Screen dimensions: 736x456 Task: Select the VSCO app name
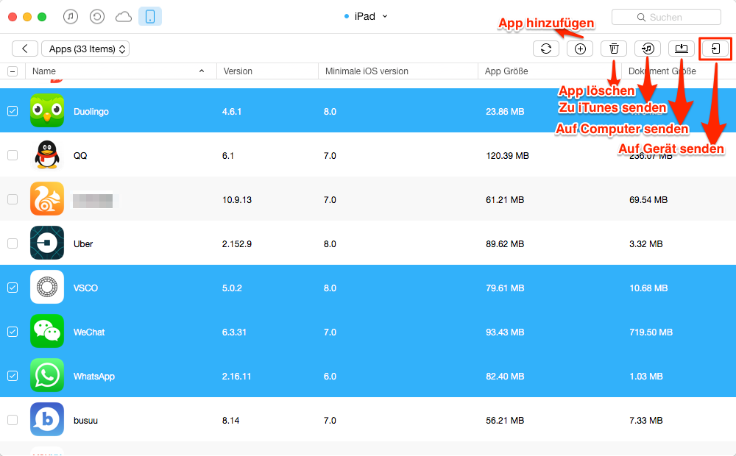(85, 288)
